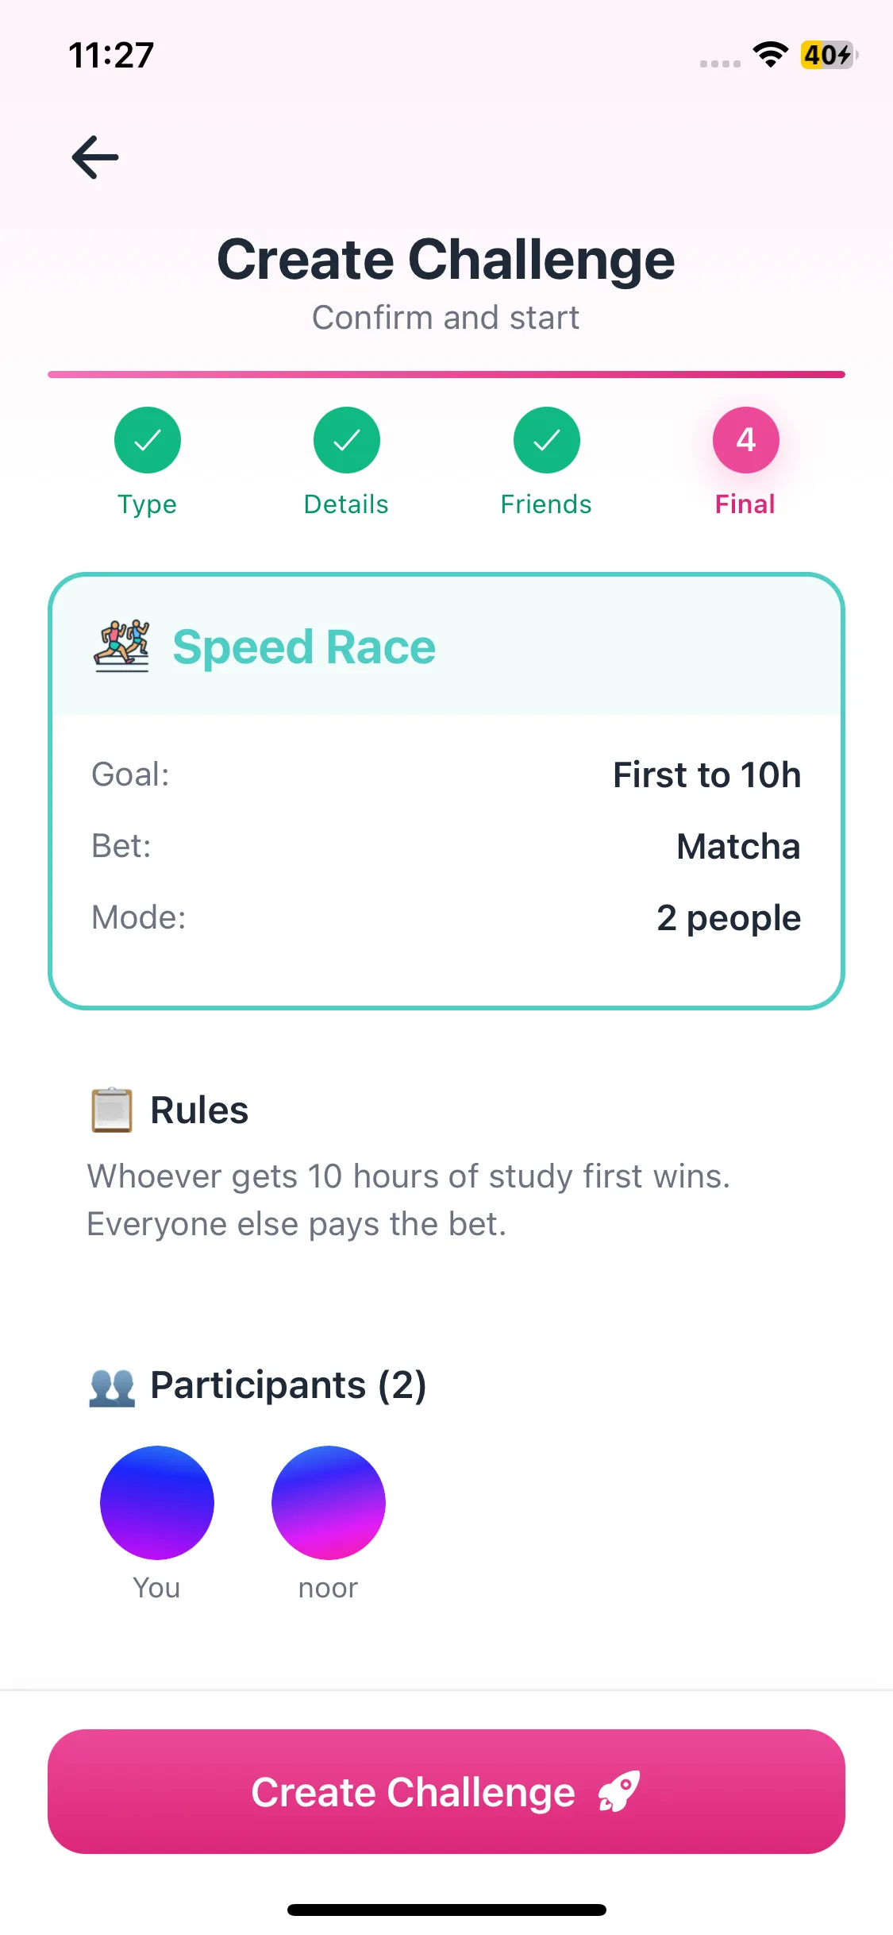Viewport: 893px width, 1935px height.
Task: Tap the Speed Race runners icon
Action: (121, 646)
